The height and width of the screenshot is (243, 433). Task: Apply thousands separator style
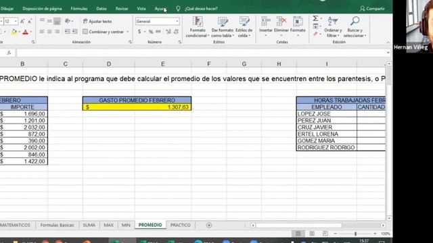point(158,32)
